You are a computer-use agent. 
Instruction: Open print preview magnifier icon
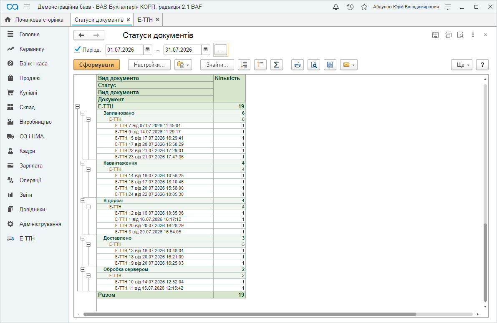[x=314, y=65]
